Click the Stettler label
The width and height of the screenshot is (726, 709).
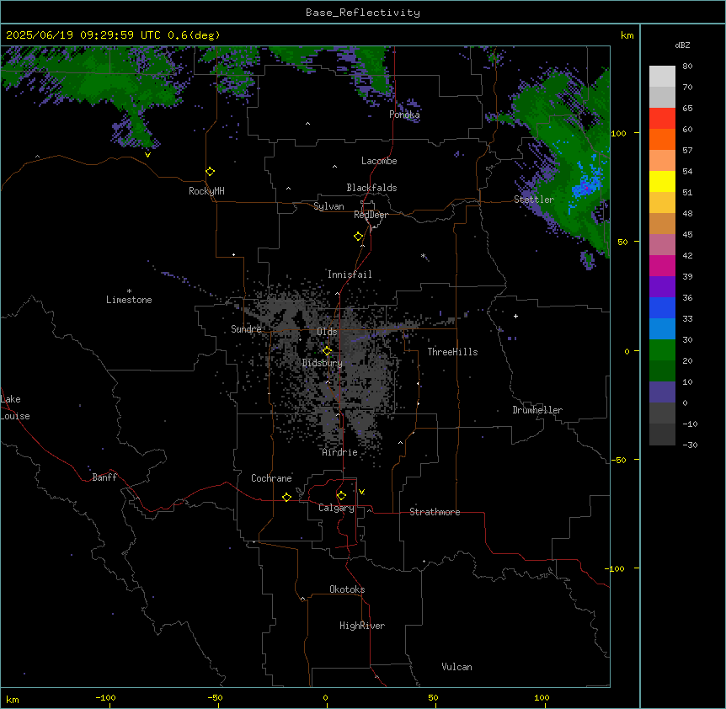[534, 200]
